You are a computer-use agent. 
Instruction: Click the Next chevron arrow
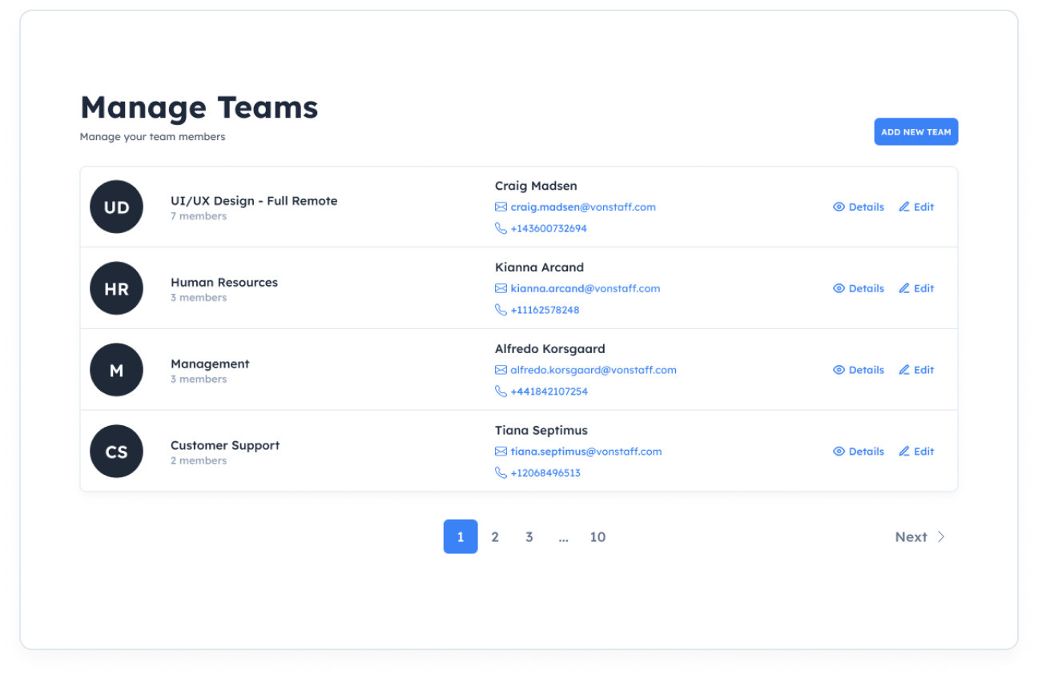point(941,537)
